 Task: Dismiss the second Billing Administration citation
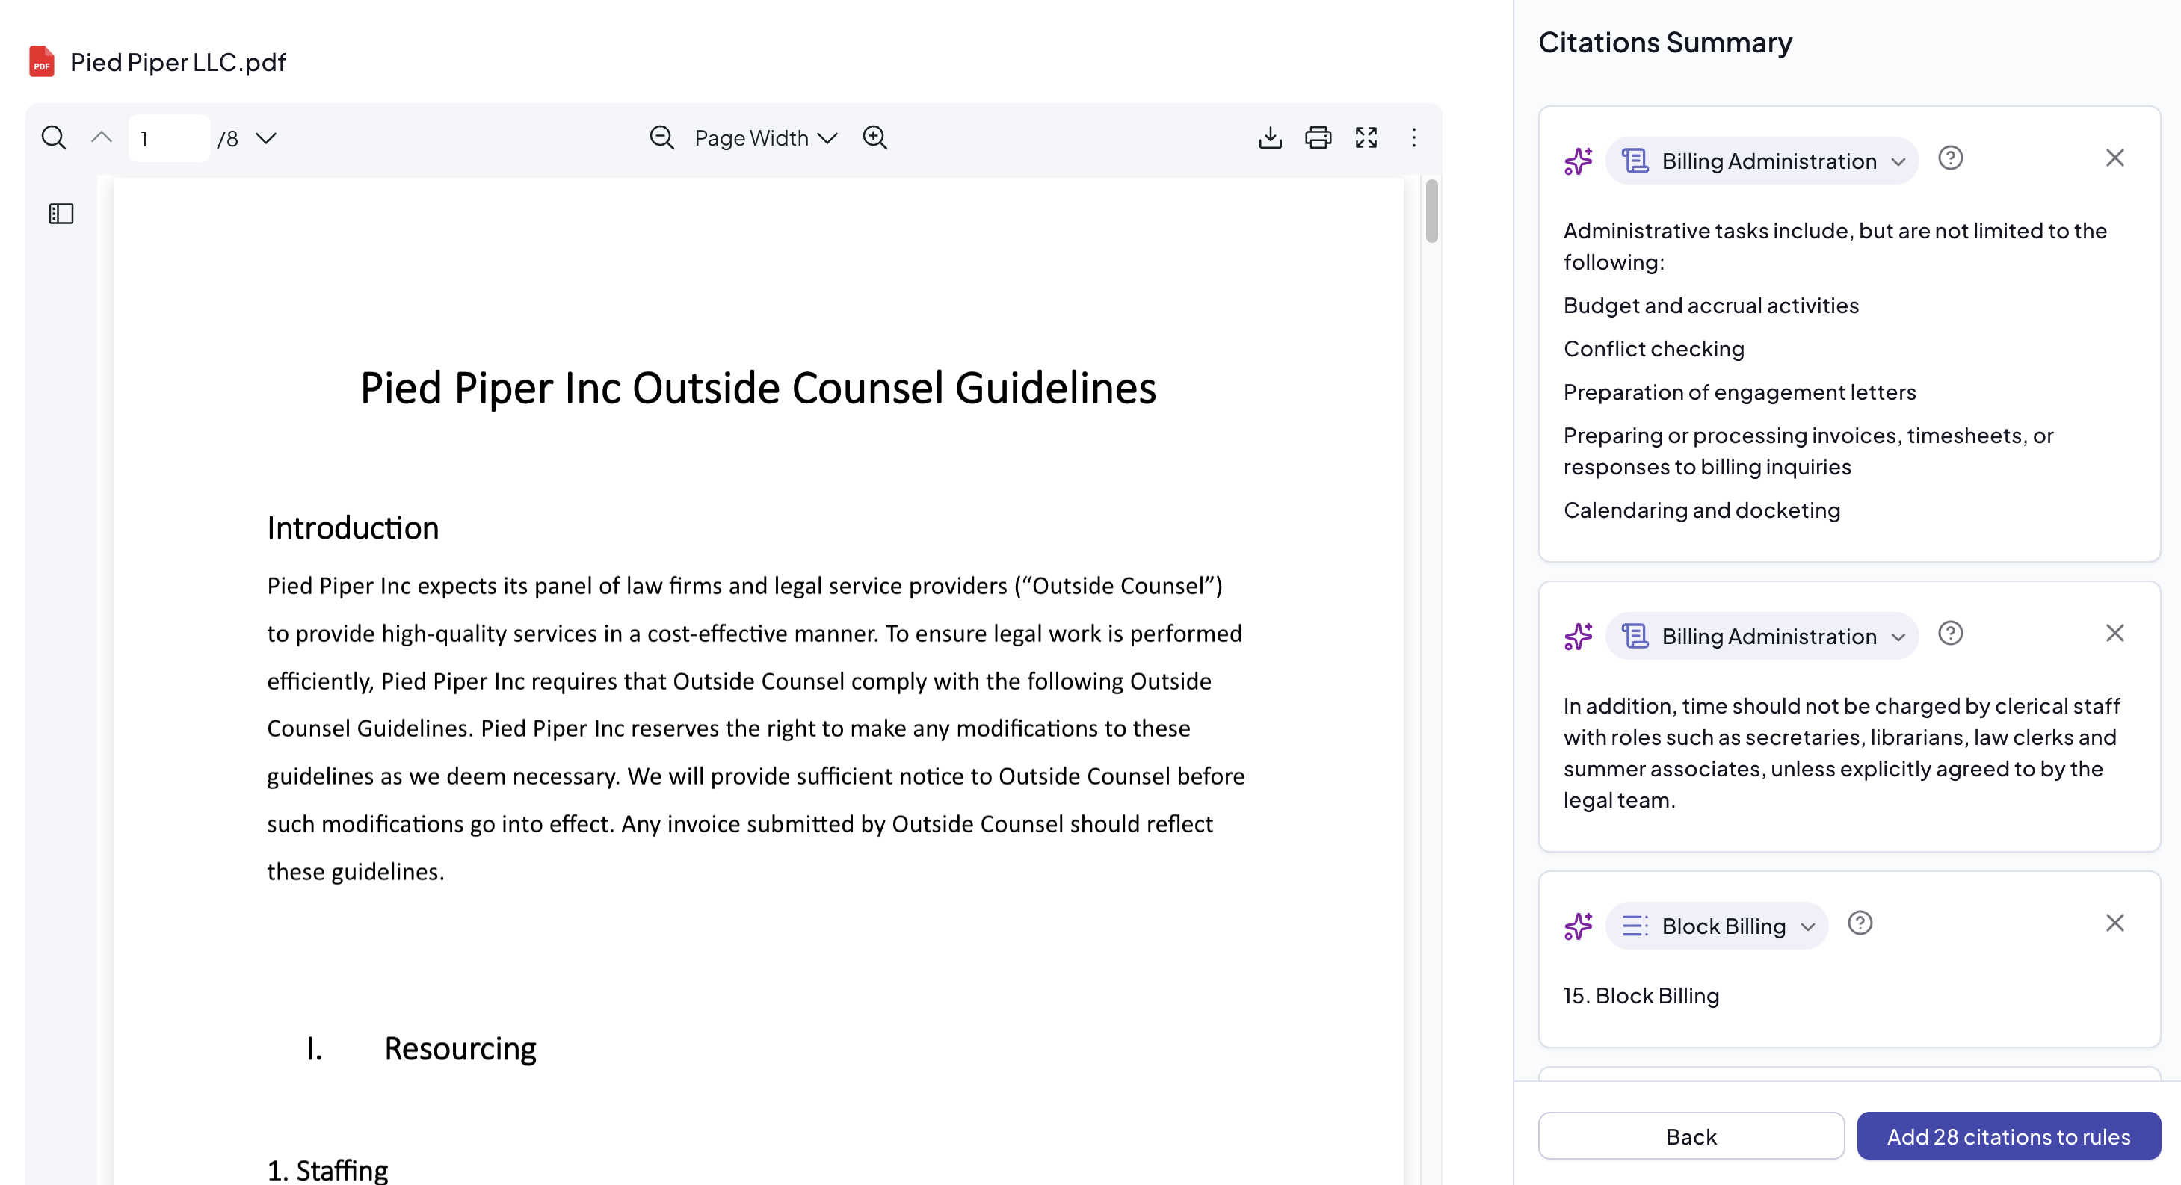pyautogui.click(x=2114, y=633)
